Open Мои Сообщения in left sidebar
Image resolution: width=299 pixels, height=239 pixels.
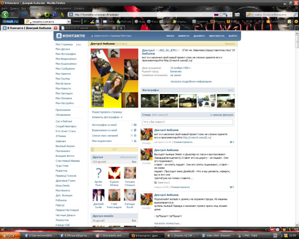click(65, 69)
